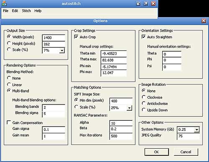Click the minimize arrow icon on autostitch window
The image size is (209, 162).
coord(138,4)
